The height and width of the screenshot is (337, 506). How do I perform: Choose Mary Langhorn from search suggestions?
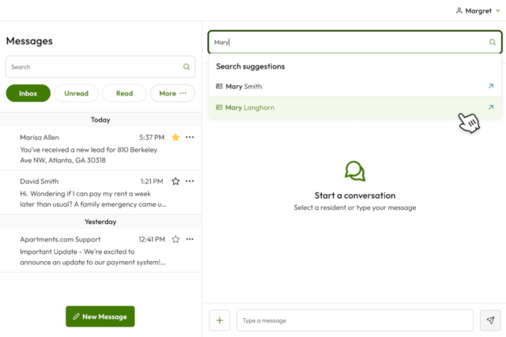pyautogui.click(x=355, y=107)
